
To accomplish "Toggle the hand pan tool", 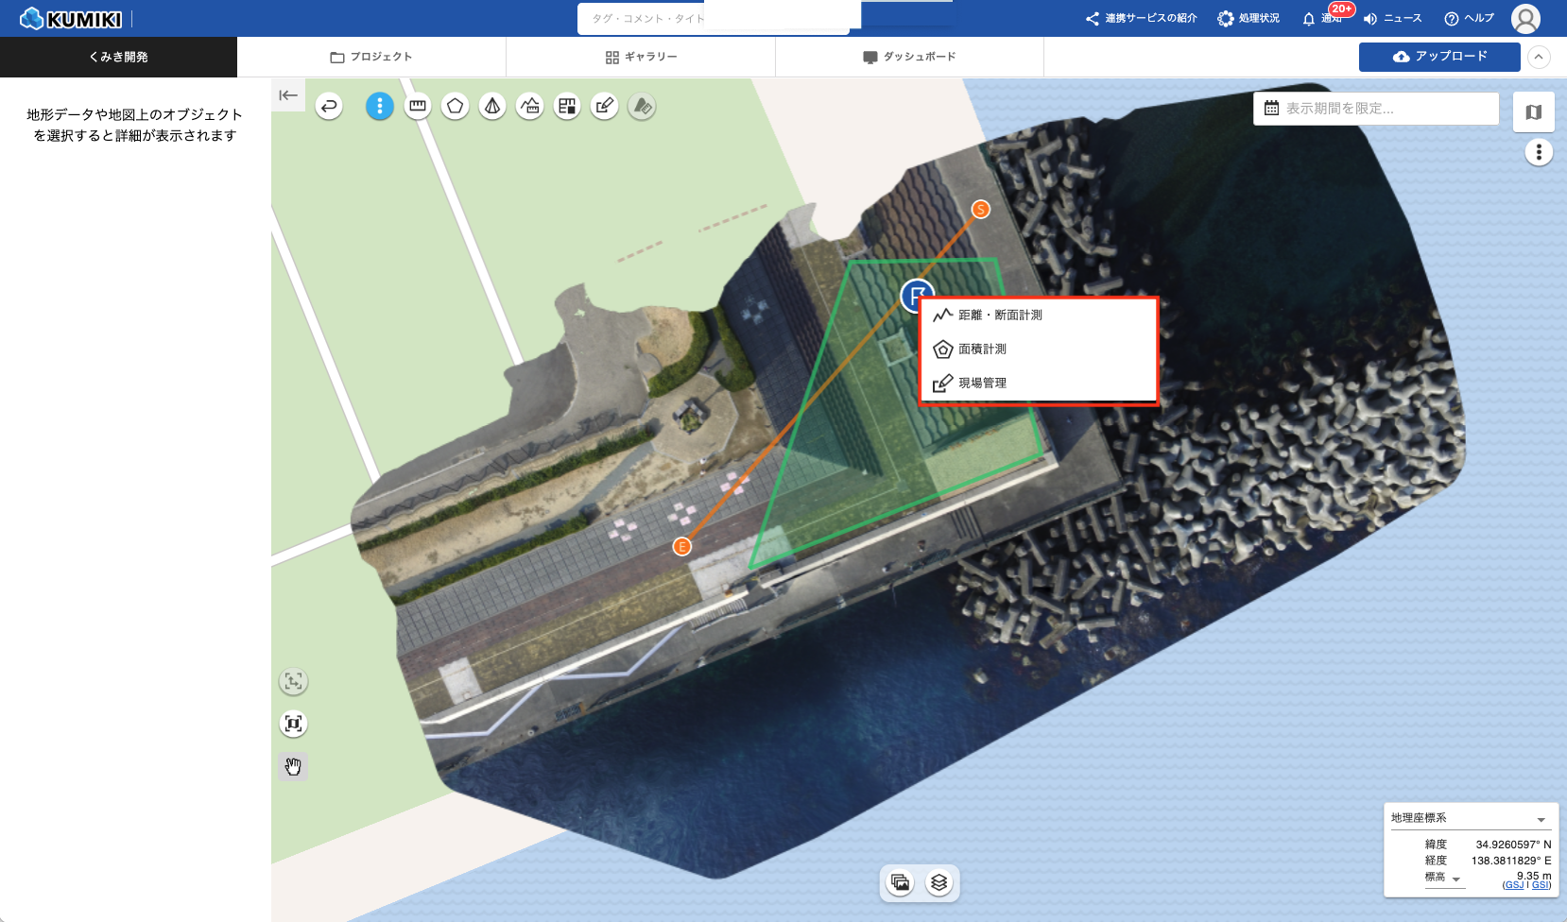I will click(294, 766).
